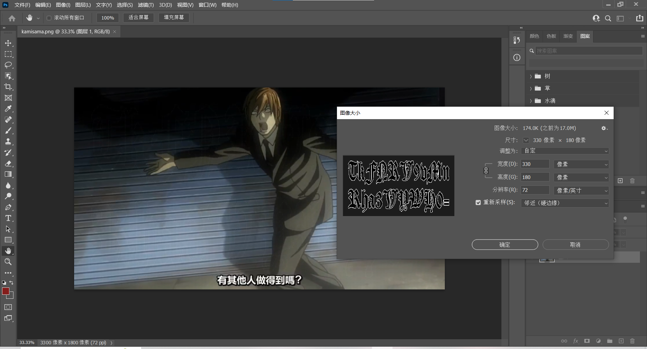The height and width of the screenshot is (349, 647).
Task: Select the Clone Stamp tool
Action: click(x=8, y=142)
